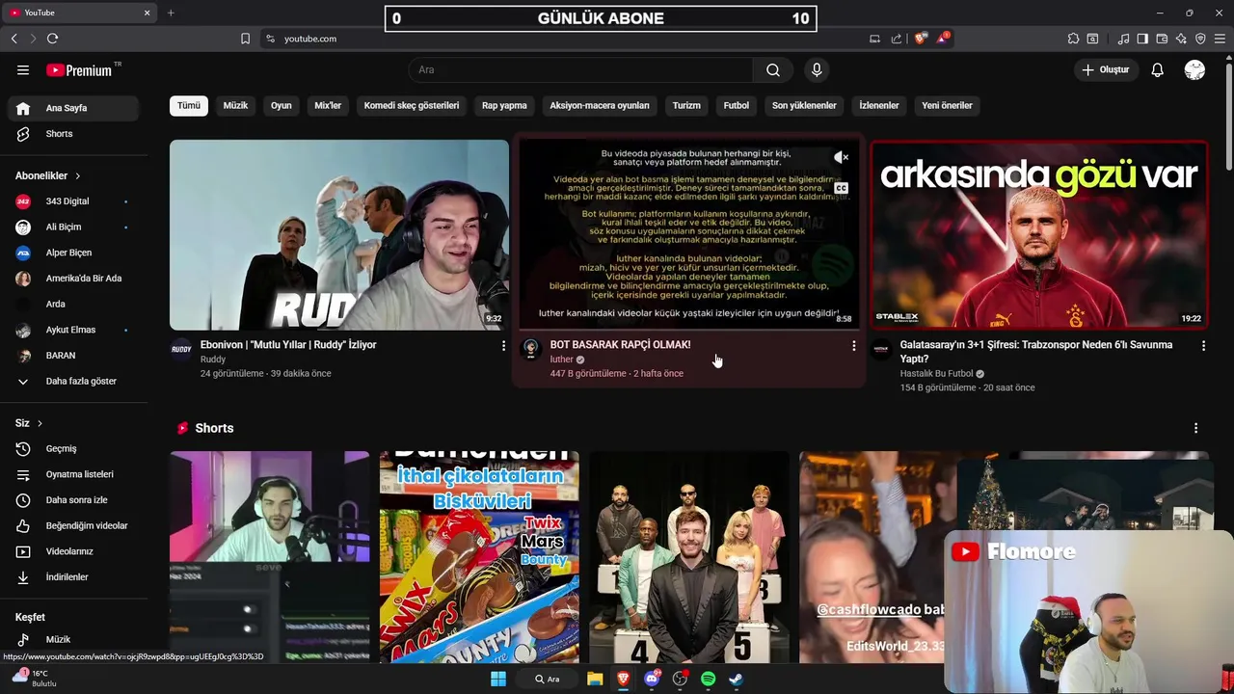Select the Futbol filter chip
The image size is (1234, 694).
(737, 105)
